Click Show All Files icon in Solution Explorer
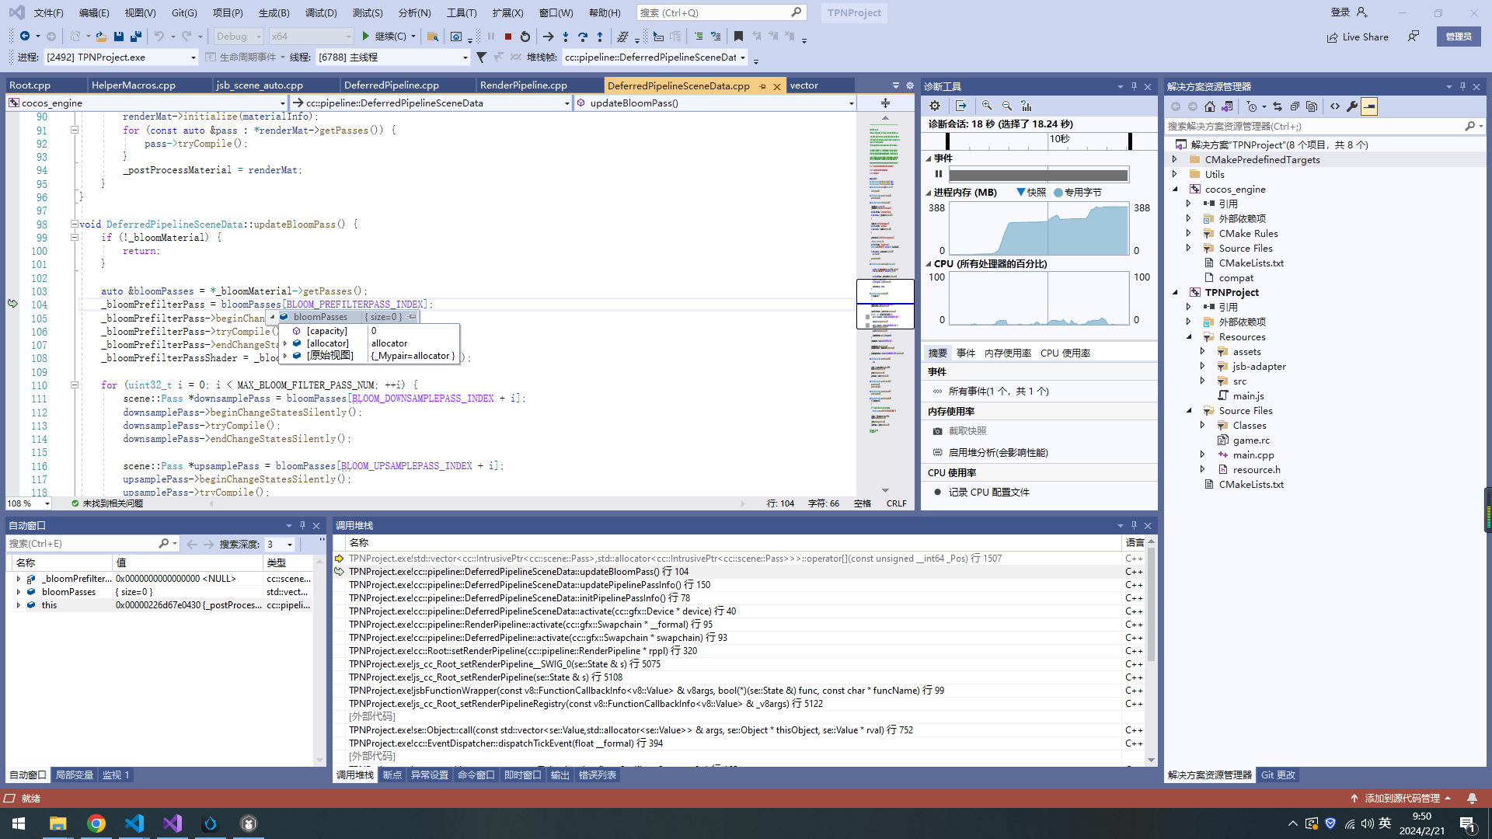Image resolution: width=1492 pixels, height=839 pixels. (x=1312, y=106)
